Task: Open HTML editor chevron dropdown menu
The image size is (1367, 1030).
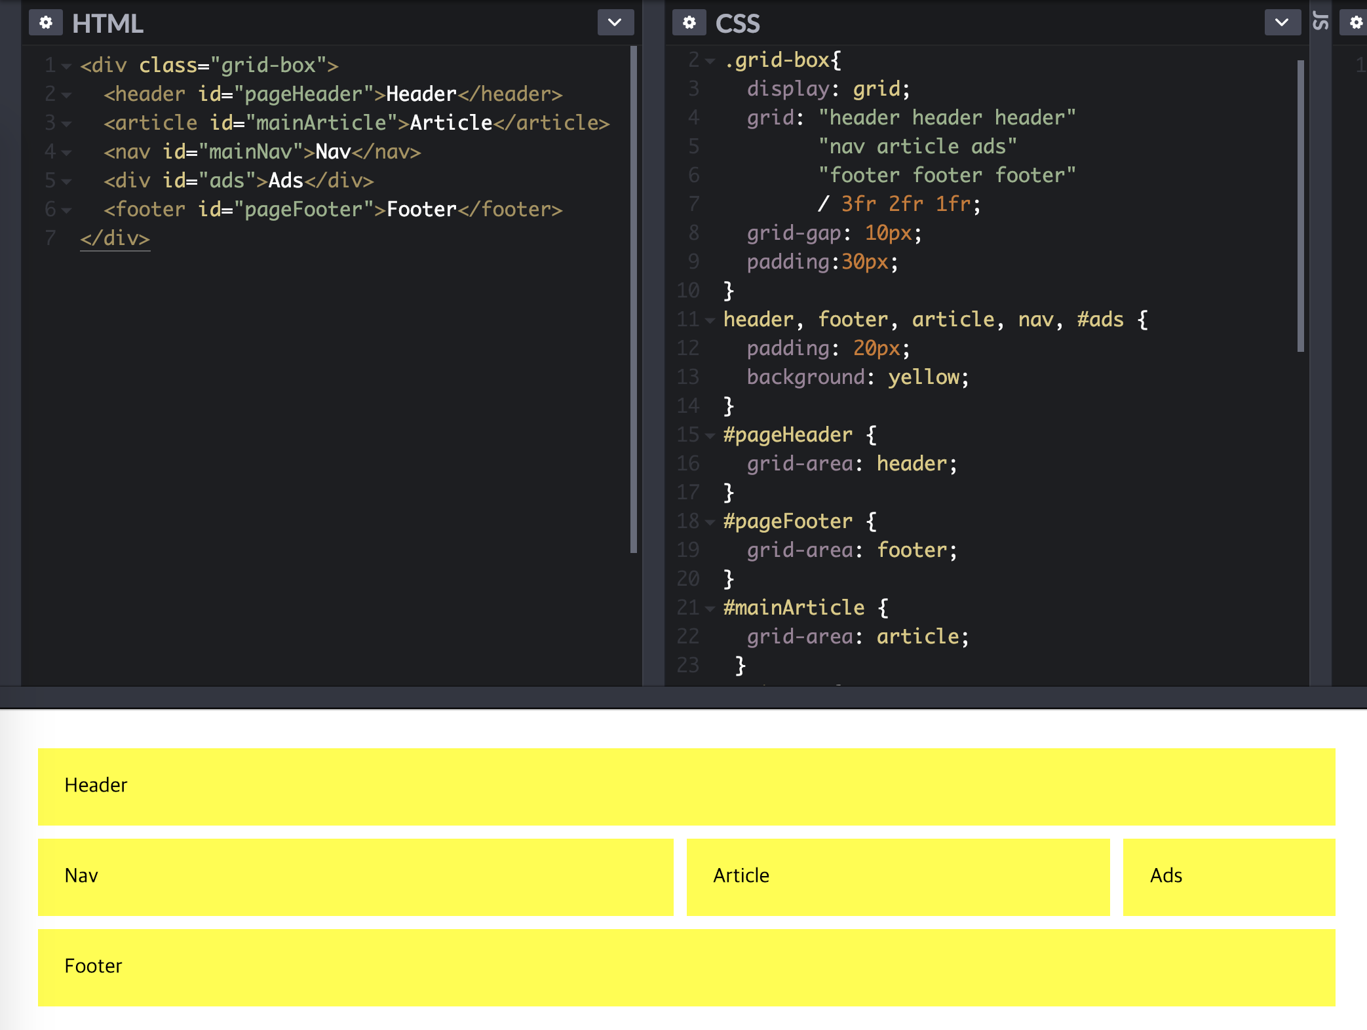Action: (x=615, y=23)
